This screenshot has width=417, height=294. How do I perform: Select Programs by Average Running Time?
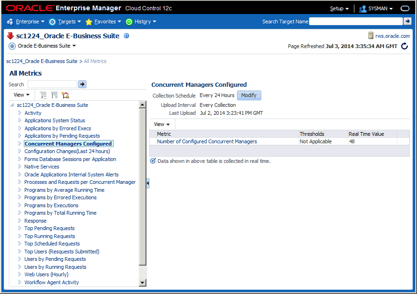(x=65, y=190)
